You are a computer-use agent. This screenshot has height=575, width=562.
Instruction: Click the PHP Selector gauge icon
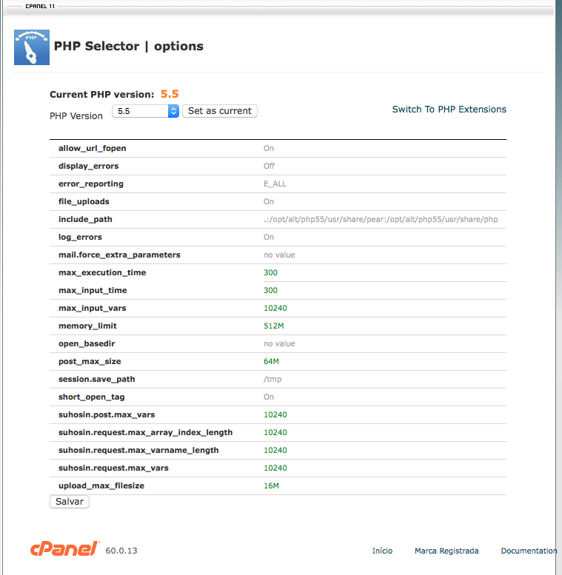[x=32, y=47]
